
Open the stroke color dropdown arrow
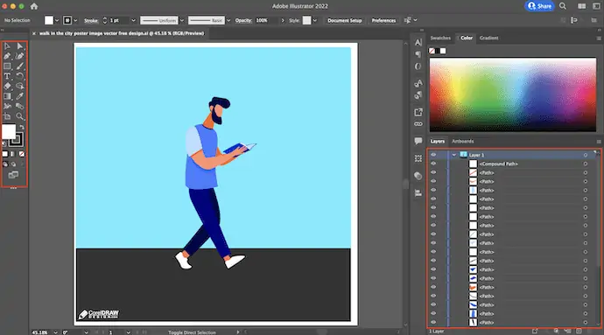75,20
